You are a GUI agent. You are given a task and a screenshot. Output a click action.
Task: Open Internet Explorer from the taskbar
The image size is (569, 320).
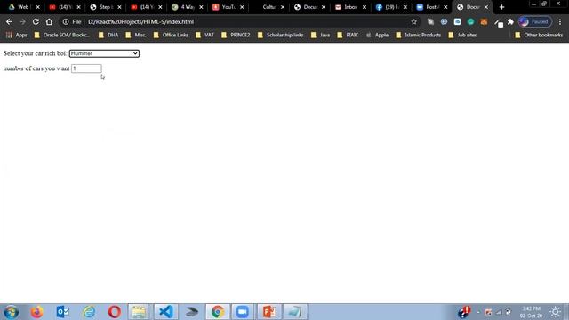coord(89,312)
